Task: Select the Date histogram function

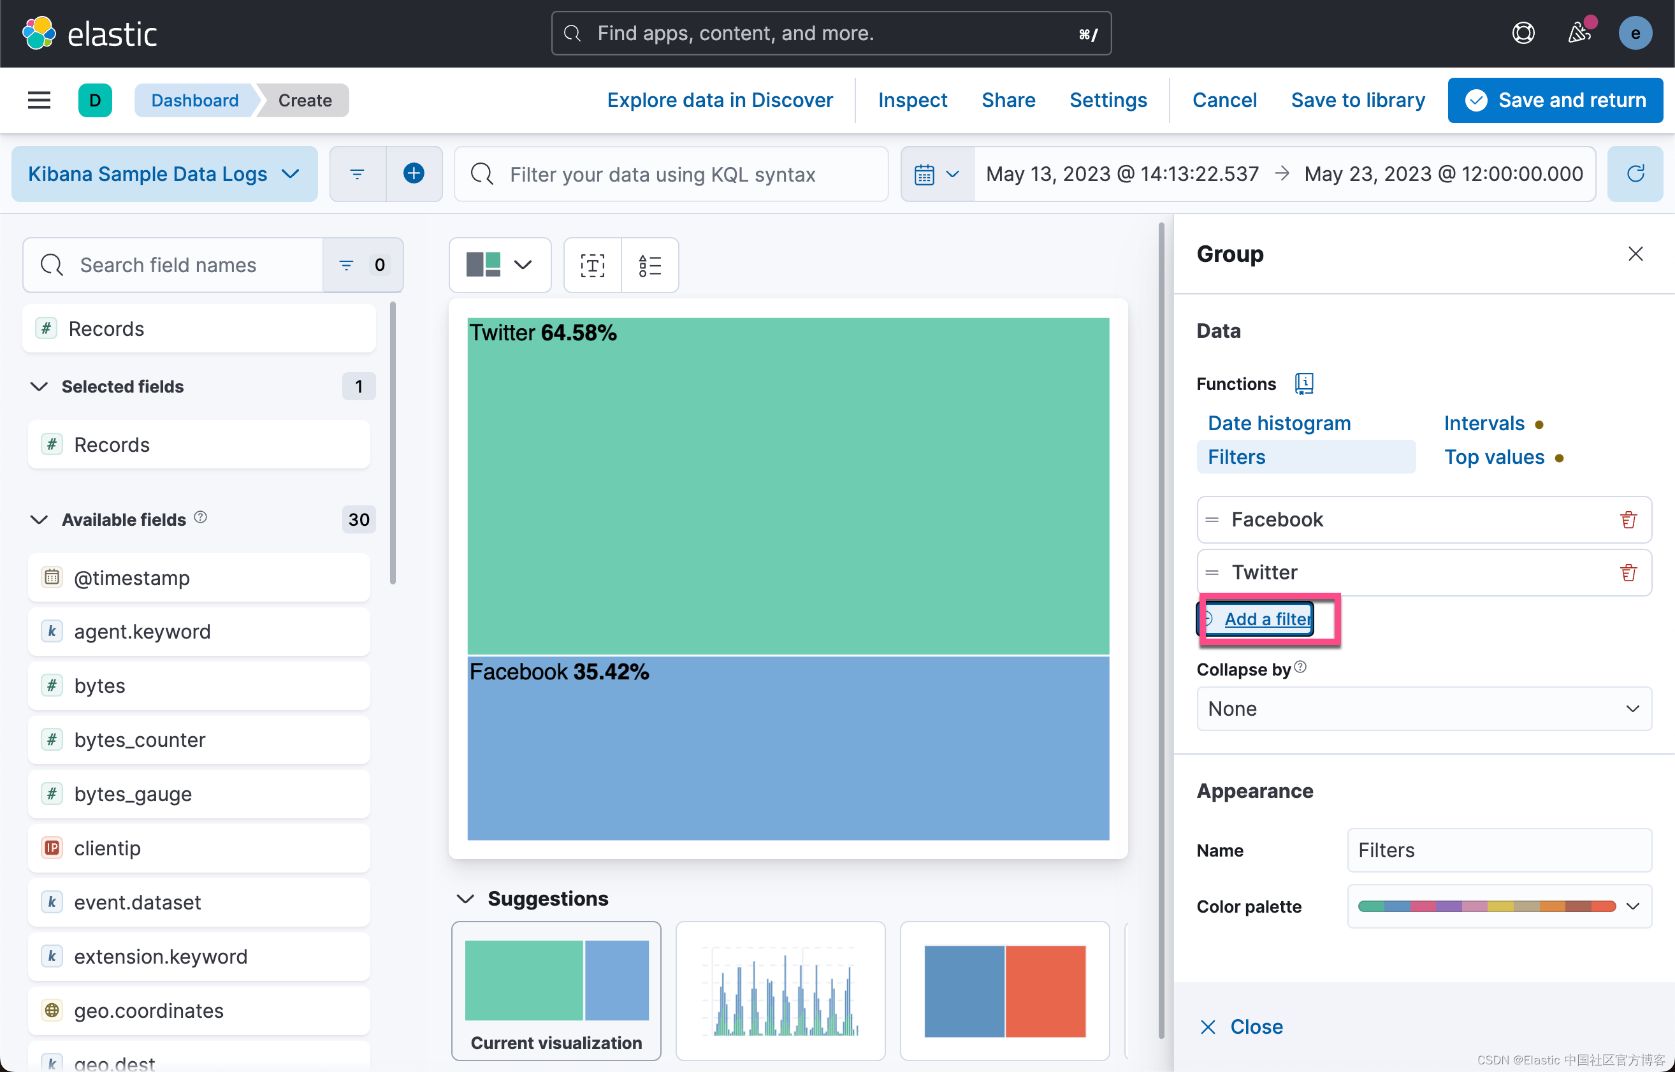Action: click(1279, 423)
